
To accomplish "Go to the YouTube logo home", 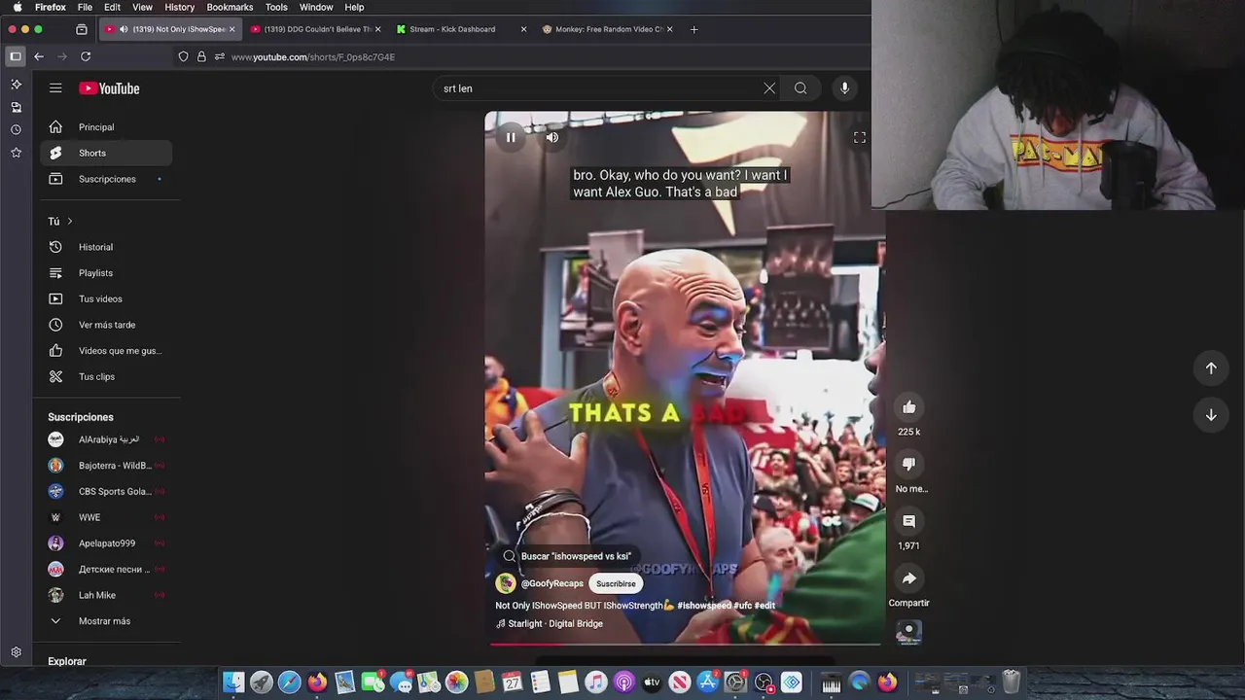I will pos(110,88).
